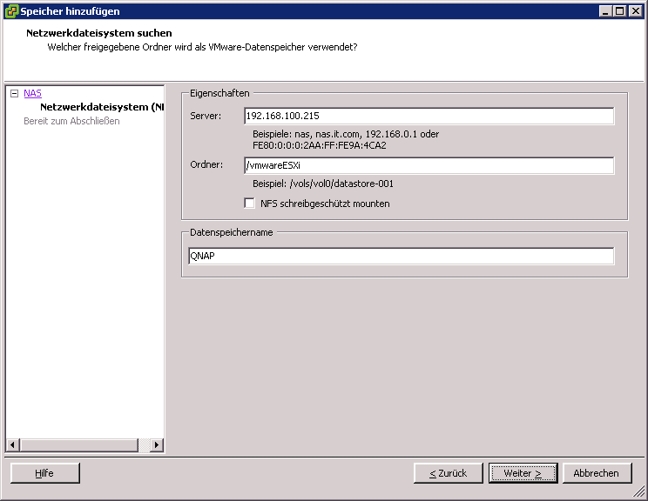Cancel the wizard with Abbrechen
The width and height of the screenshot is (648, 501).
coord(596,473)
